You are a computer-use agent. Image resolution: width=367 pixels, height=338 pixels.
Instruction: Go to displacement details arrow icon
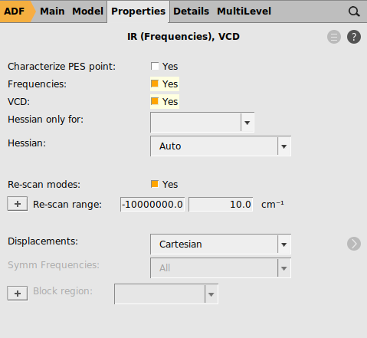(x=354, y=244)
